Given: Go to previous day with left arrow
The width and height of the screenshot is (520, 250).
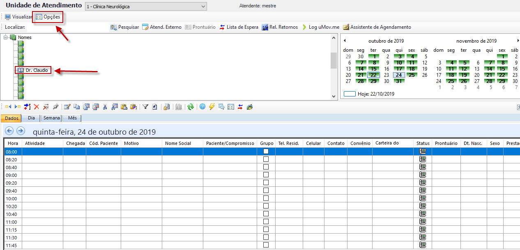Looking at the screenshot, I should click(9, 131).
